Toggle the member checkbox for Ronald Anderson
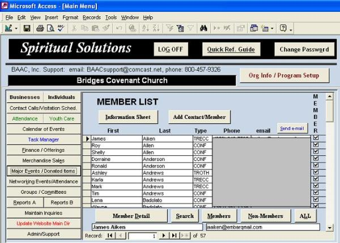Viewport: 340px width, 243px height. [x=316, y=165]
